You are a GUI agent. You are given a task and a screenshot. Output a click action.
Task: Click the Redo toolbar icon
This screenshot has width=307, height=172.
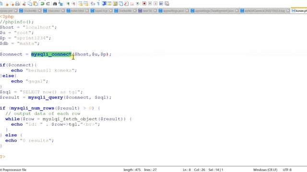(48, 4)
